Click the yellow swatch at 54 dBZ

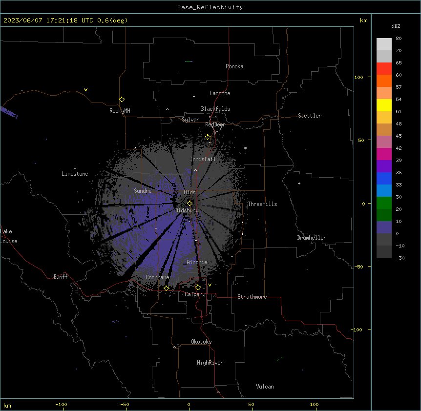(x=384, y=105)
